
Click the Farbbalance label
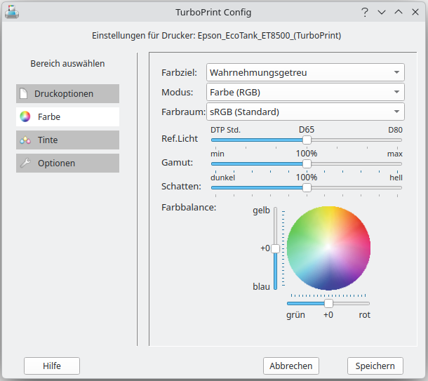pos(189,208)
